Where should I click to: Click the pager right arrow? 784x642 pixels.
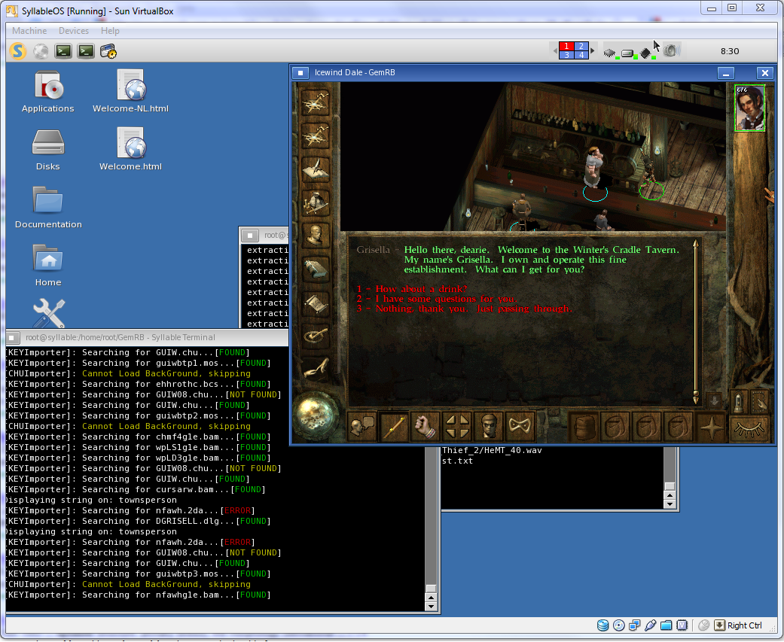[593, 51]
